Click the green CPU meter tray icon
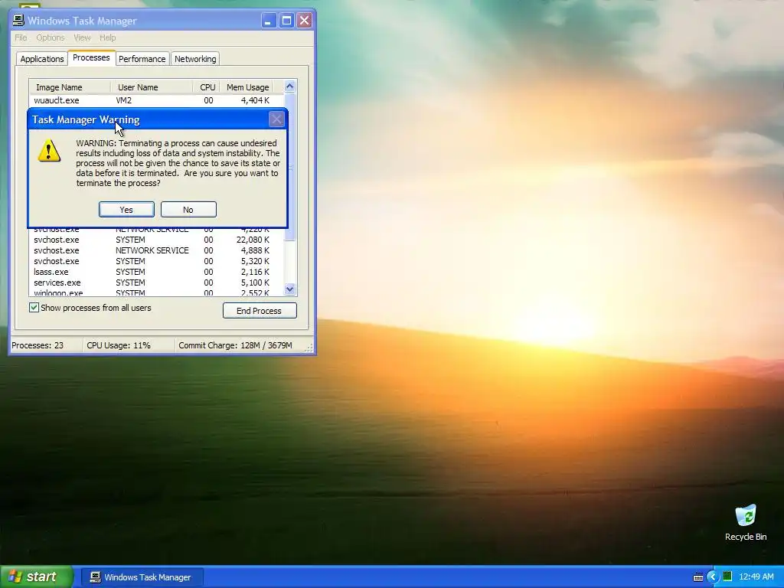This screenshot has height=588, width=784. coord(727,577)
